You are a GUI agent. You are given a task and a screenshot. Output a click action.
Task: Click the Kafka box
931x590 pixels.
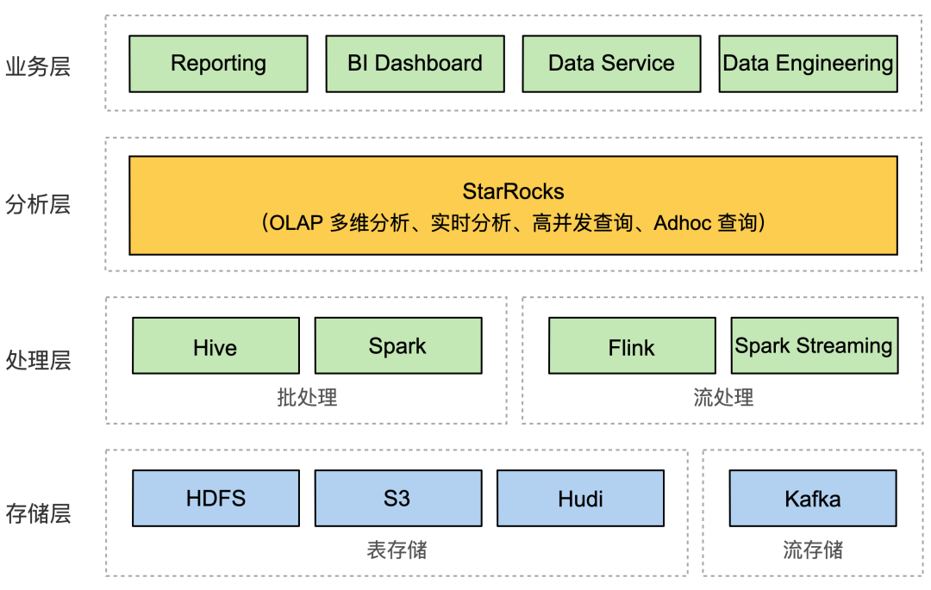(x=813, y=499)
